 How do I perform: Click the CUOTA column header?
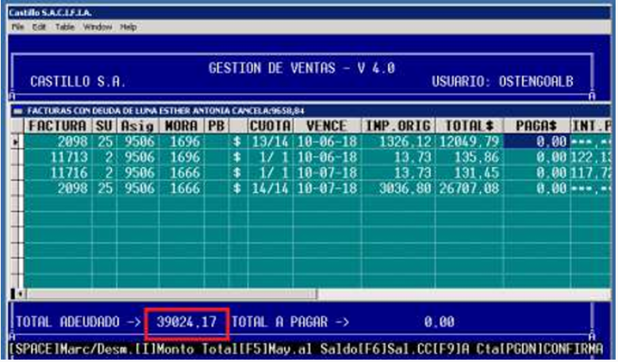(271, 126)
